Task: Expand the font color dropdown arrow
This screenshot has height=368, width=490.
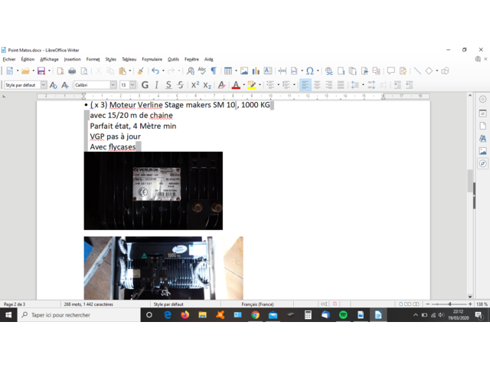Action: (x=243, y=85)
